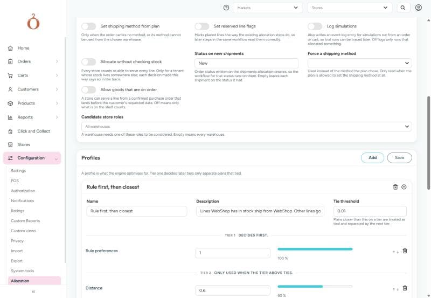The image size is (431, 298).
Task: Click the Rule preferences weight input
Action: [x=233, y=253]
